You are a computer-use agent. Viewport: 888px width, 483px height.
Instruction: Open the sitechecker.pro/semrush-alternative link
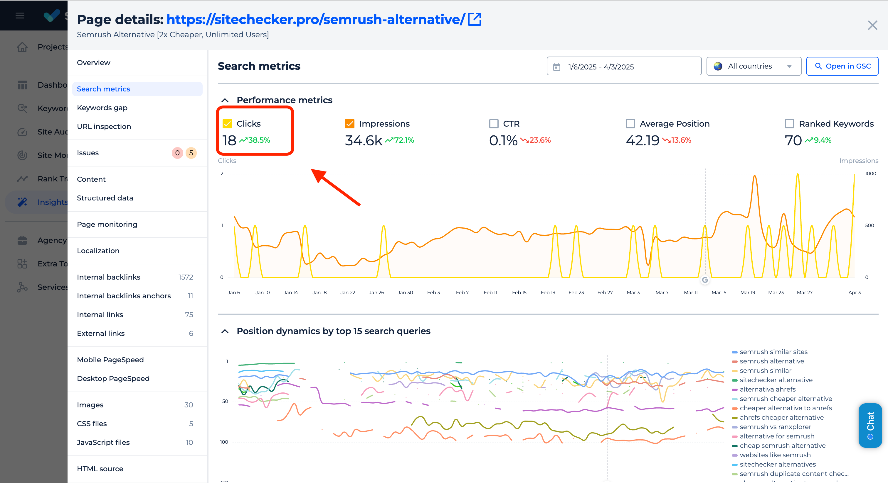pos(315,19)
